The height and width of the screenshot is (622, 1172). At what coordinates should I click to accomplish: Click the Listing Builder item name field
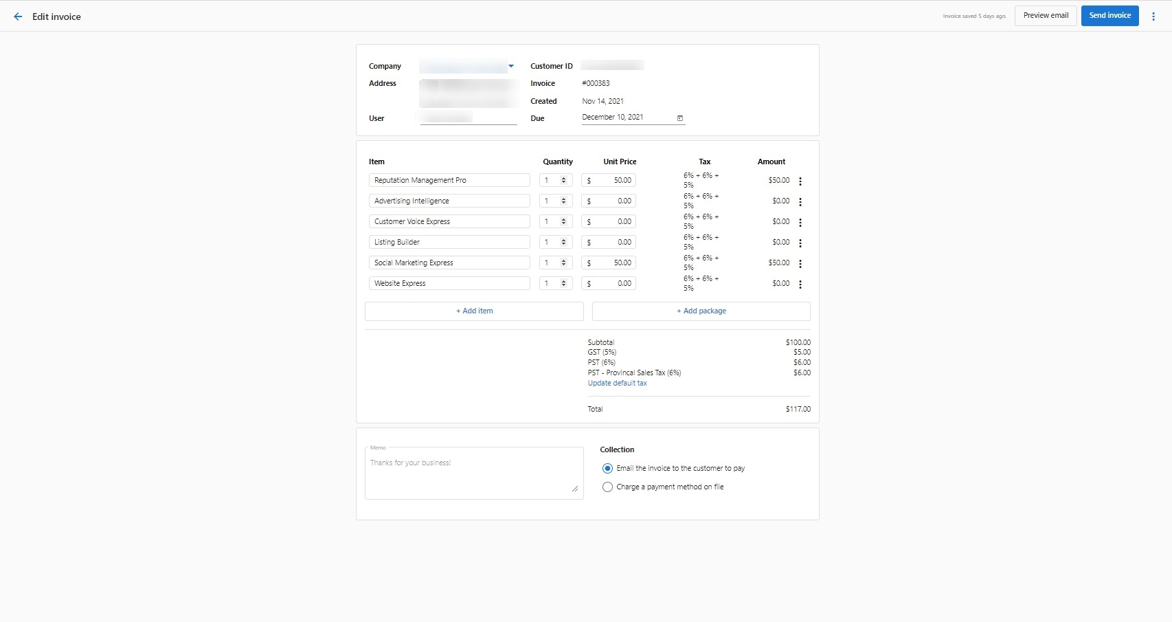[449, 242]
